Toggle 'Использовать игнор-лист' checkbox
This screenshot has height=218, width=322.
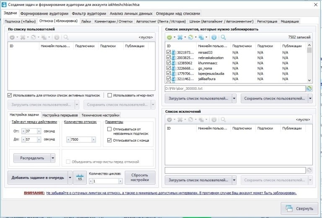pos(110,95)
